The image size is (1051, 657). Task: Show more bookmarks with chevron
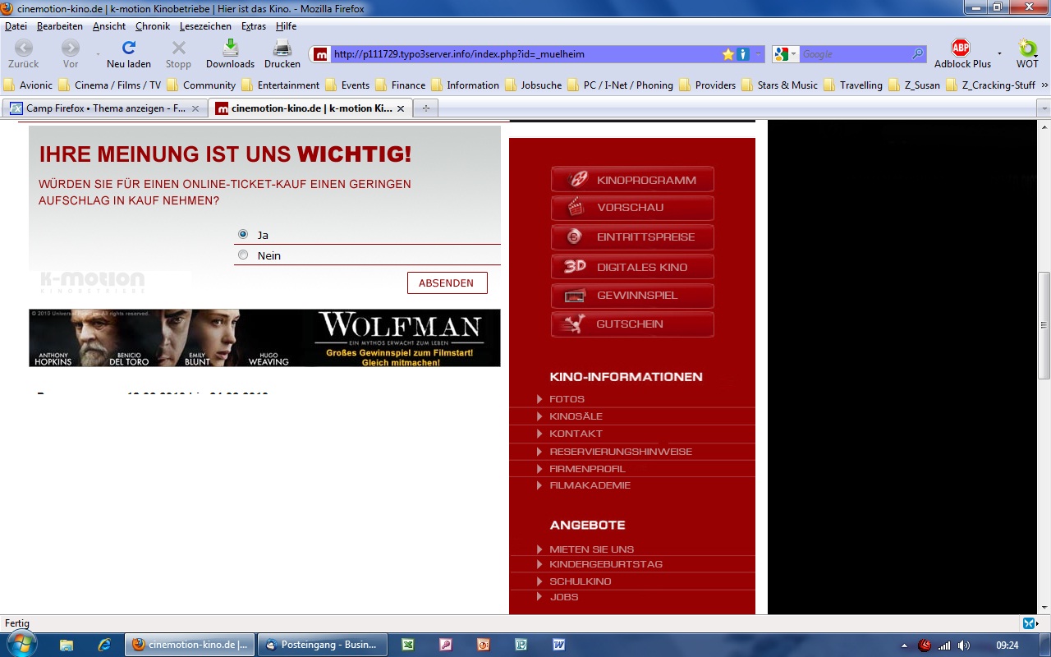(1044, 85)
